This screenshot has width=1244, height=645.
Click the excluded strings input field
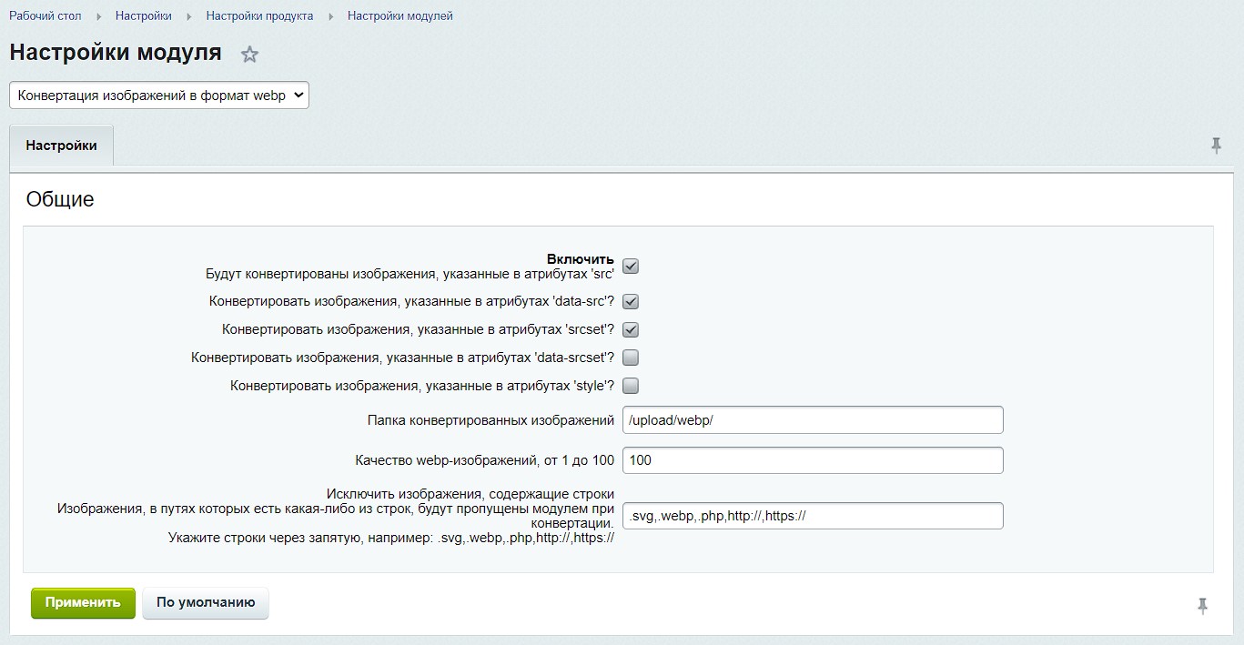813,516
